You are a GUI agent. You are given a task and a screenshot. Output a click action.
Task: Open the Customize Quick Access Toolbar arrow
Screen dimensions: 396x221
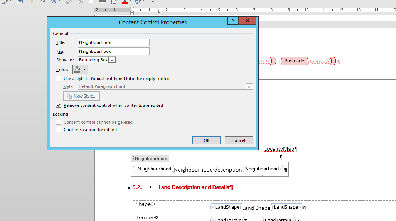point(153,2)
